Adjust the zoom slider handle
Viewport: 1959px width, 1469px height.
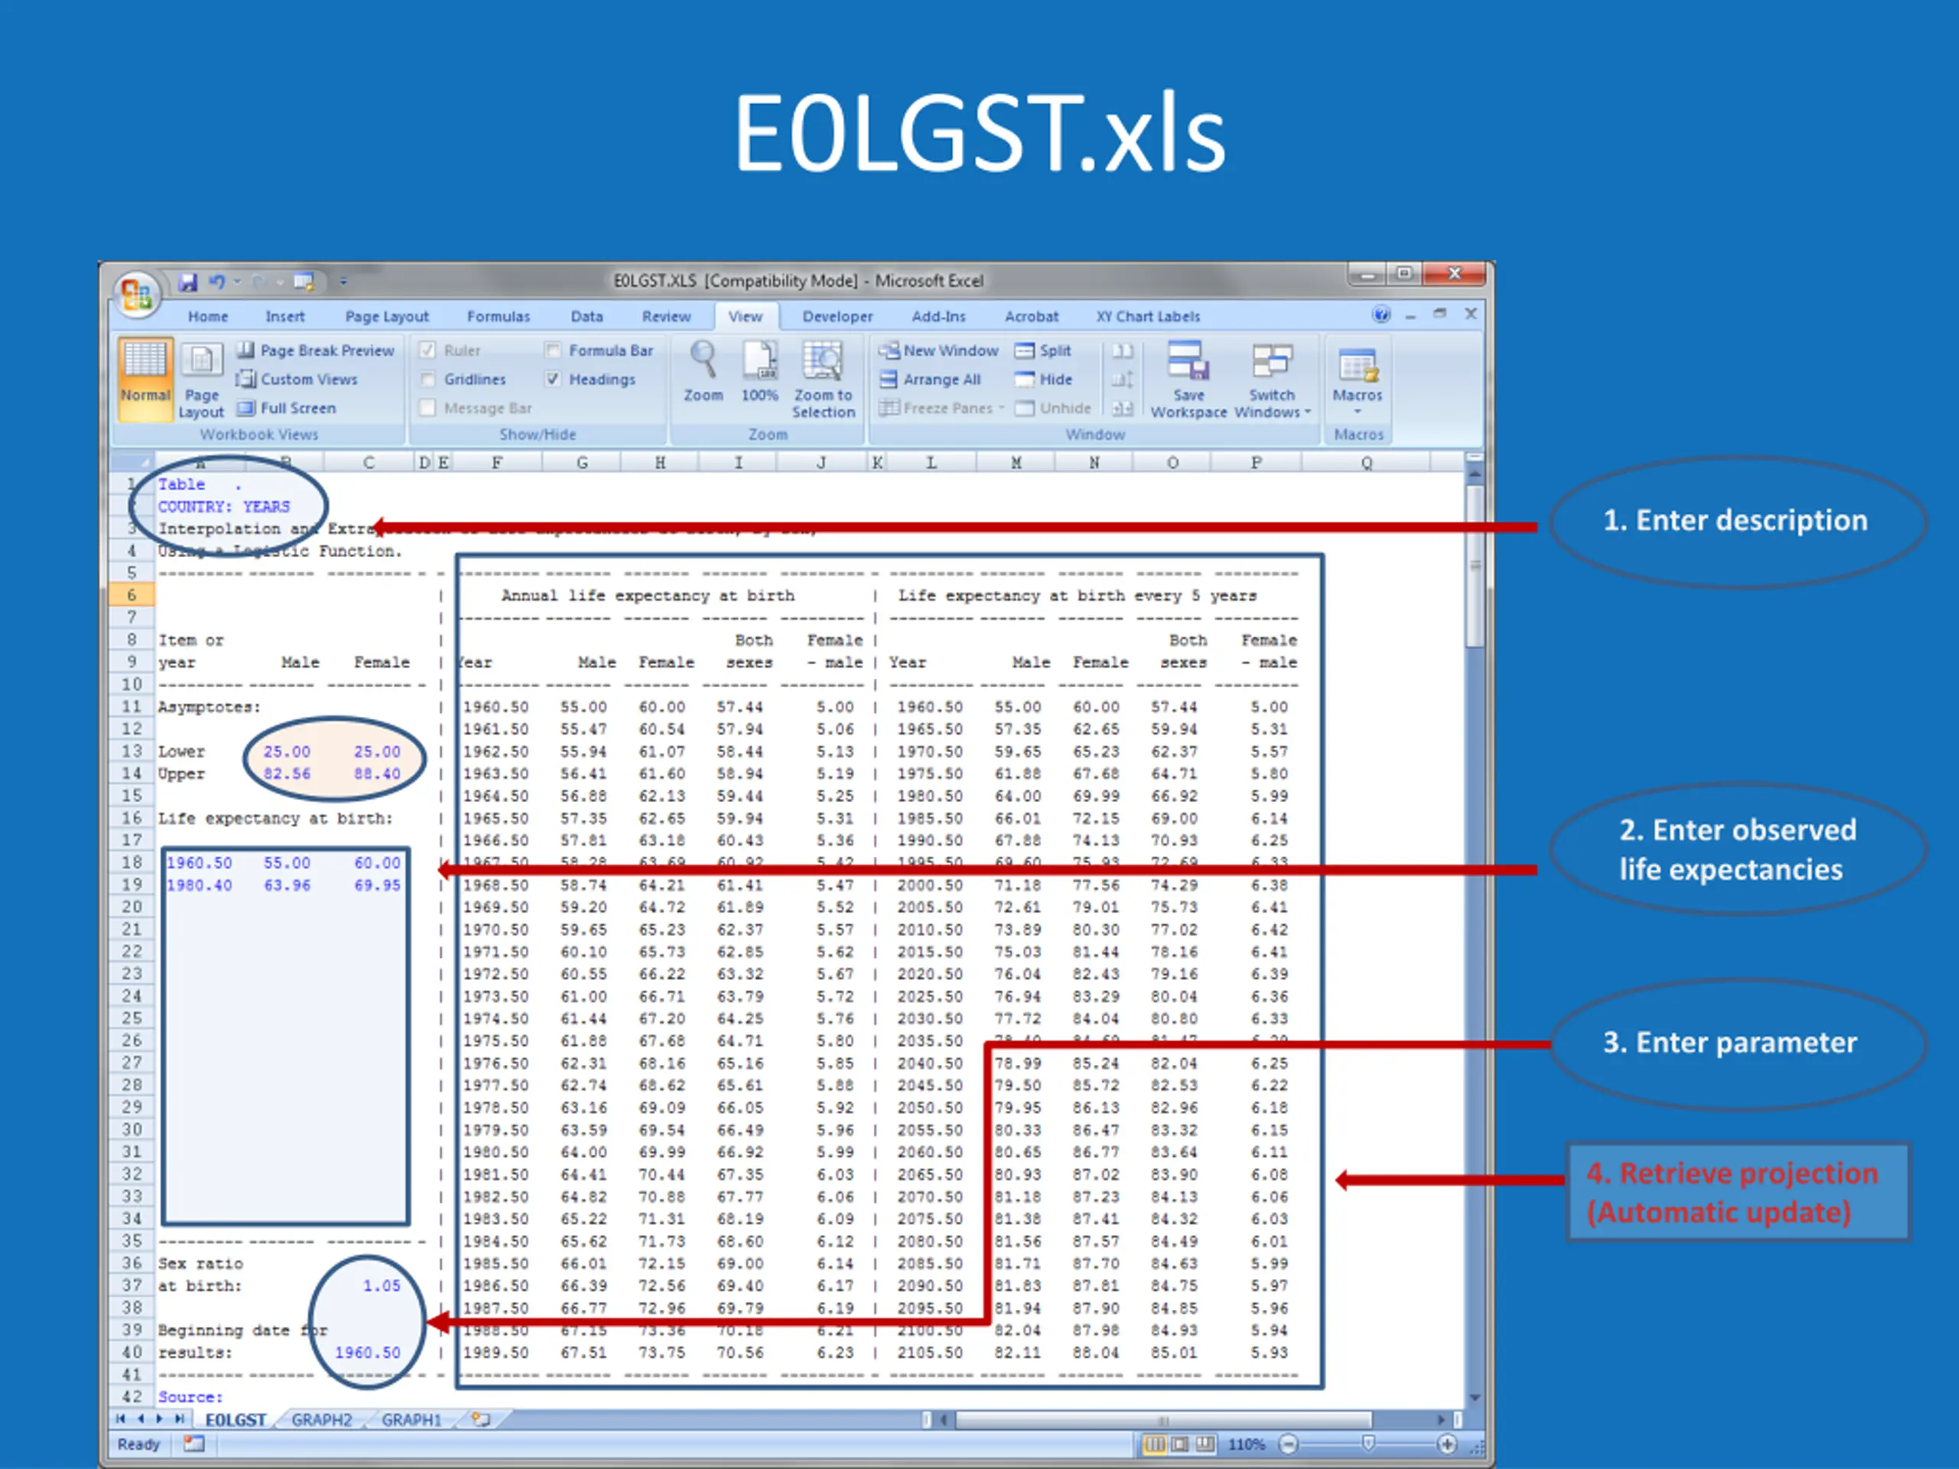(x=1368, y=1445)
